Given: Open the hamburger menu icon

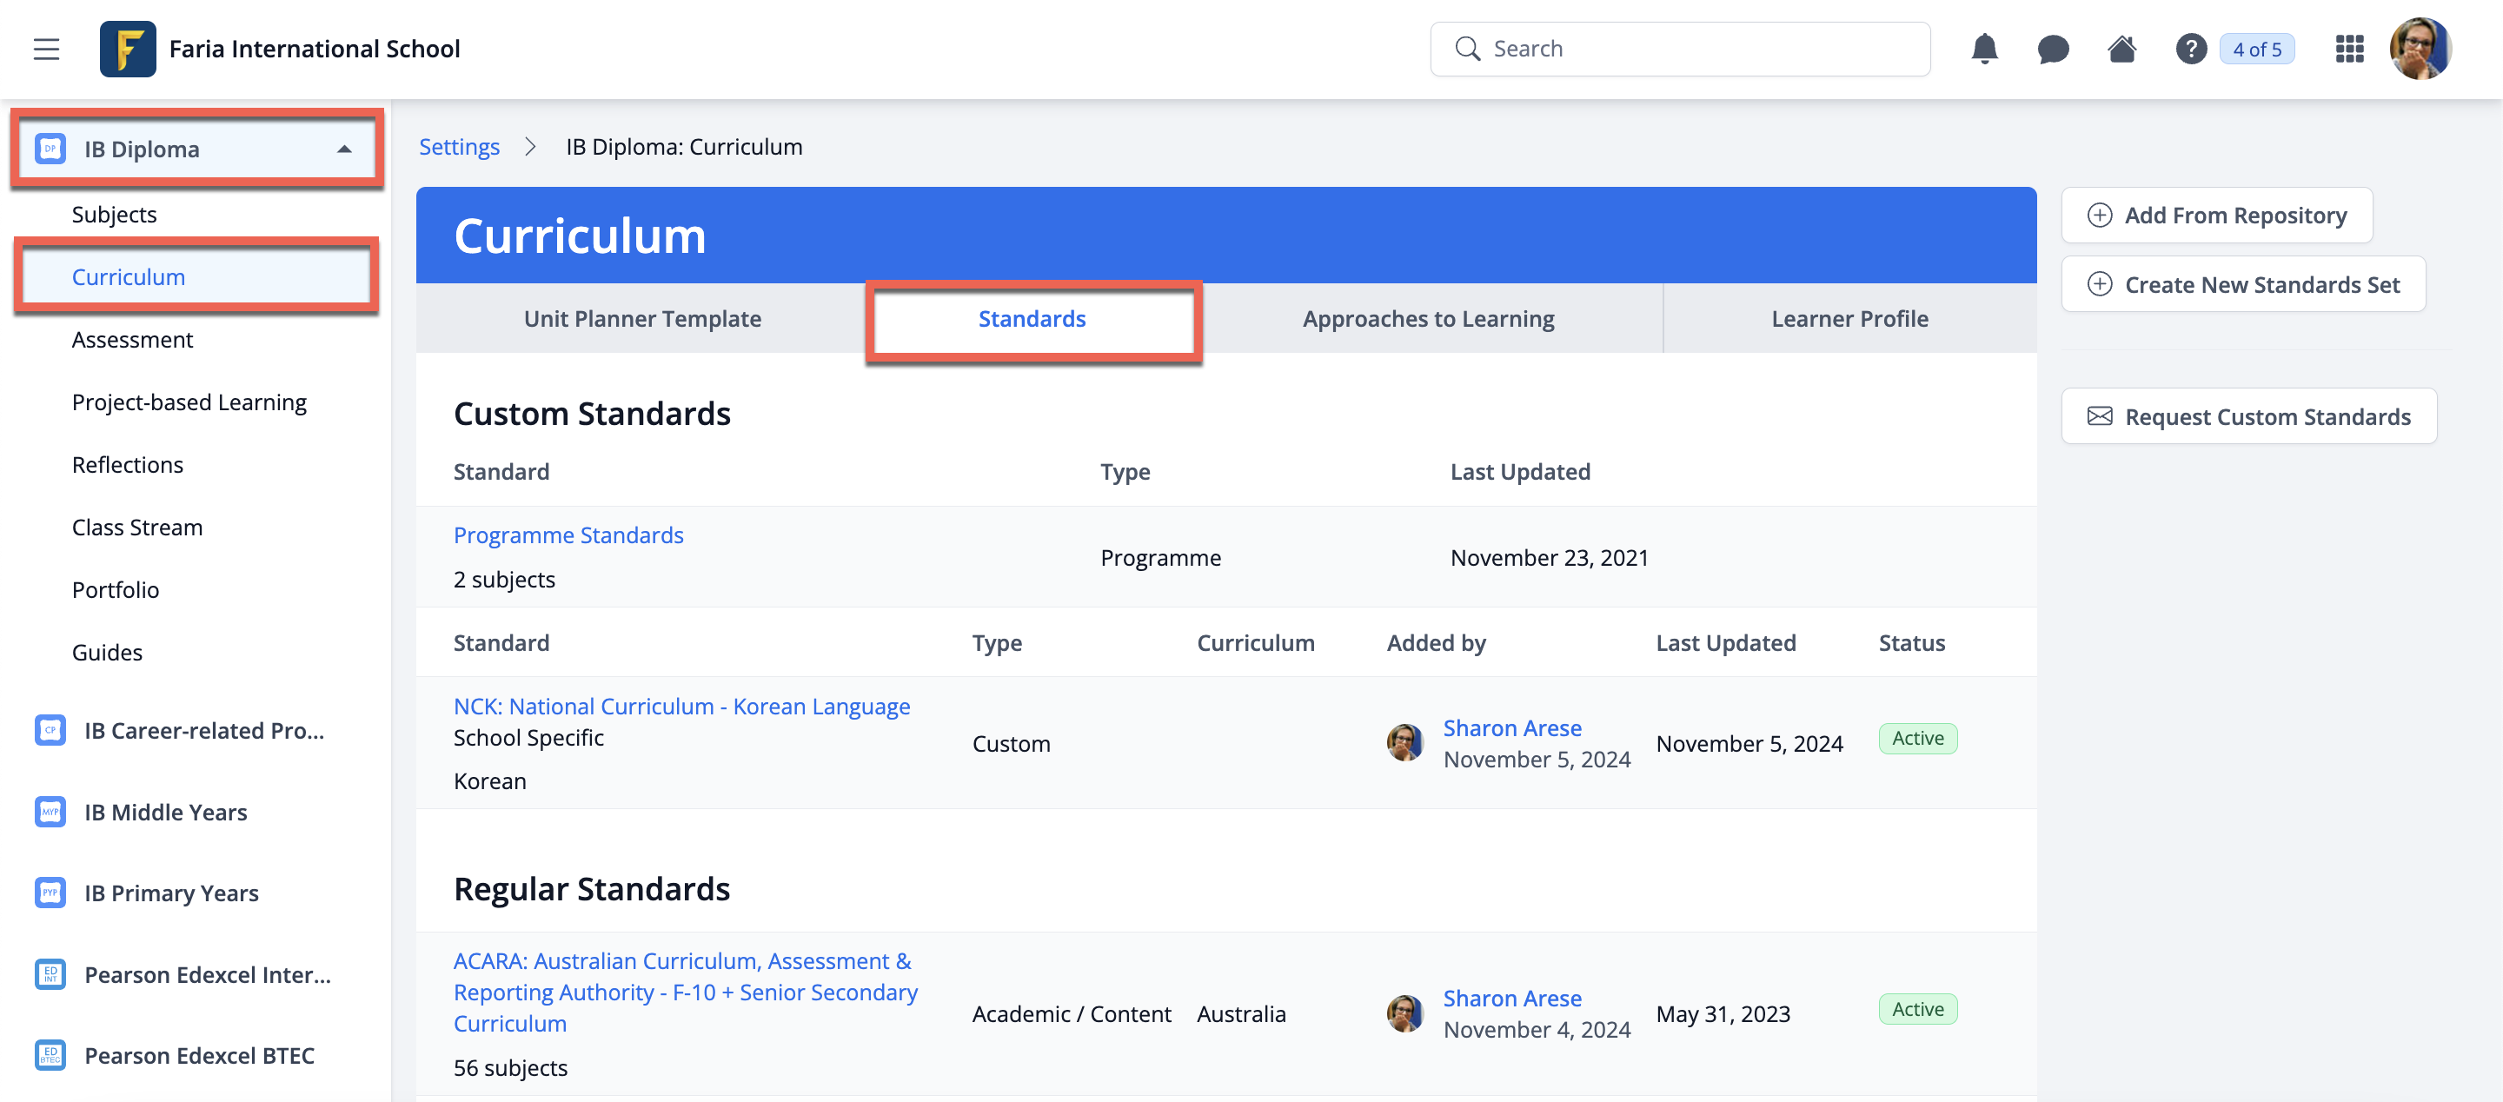Looking at the screenshot, I should [47, 49].
